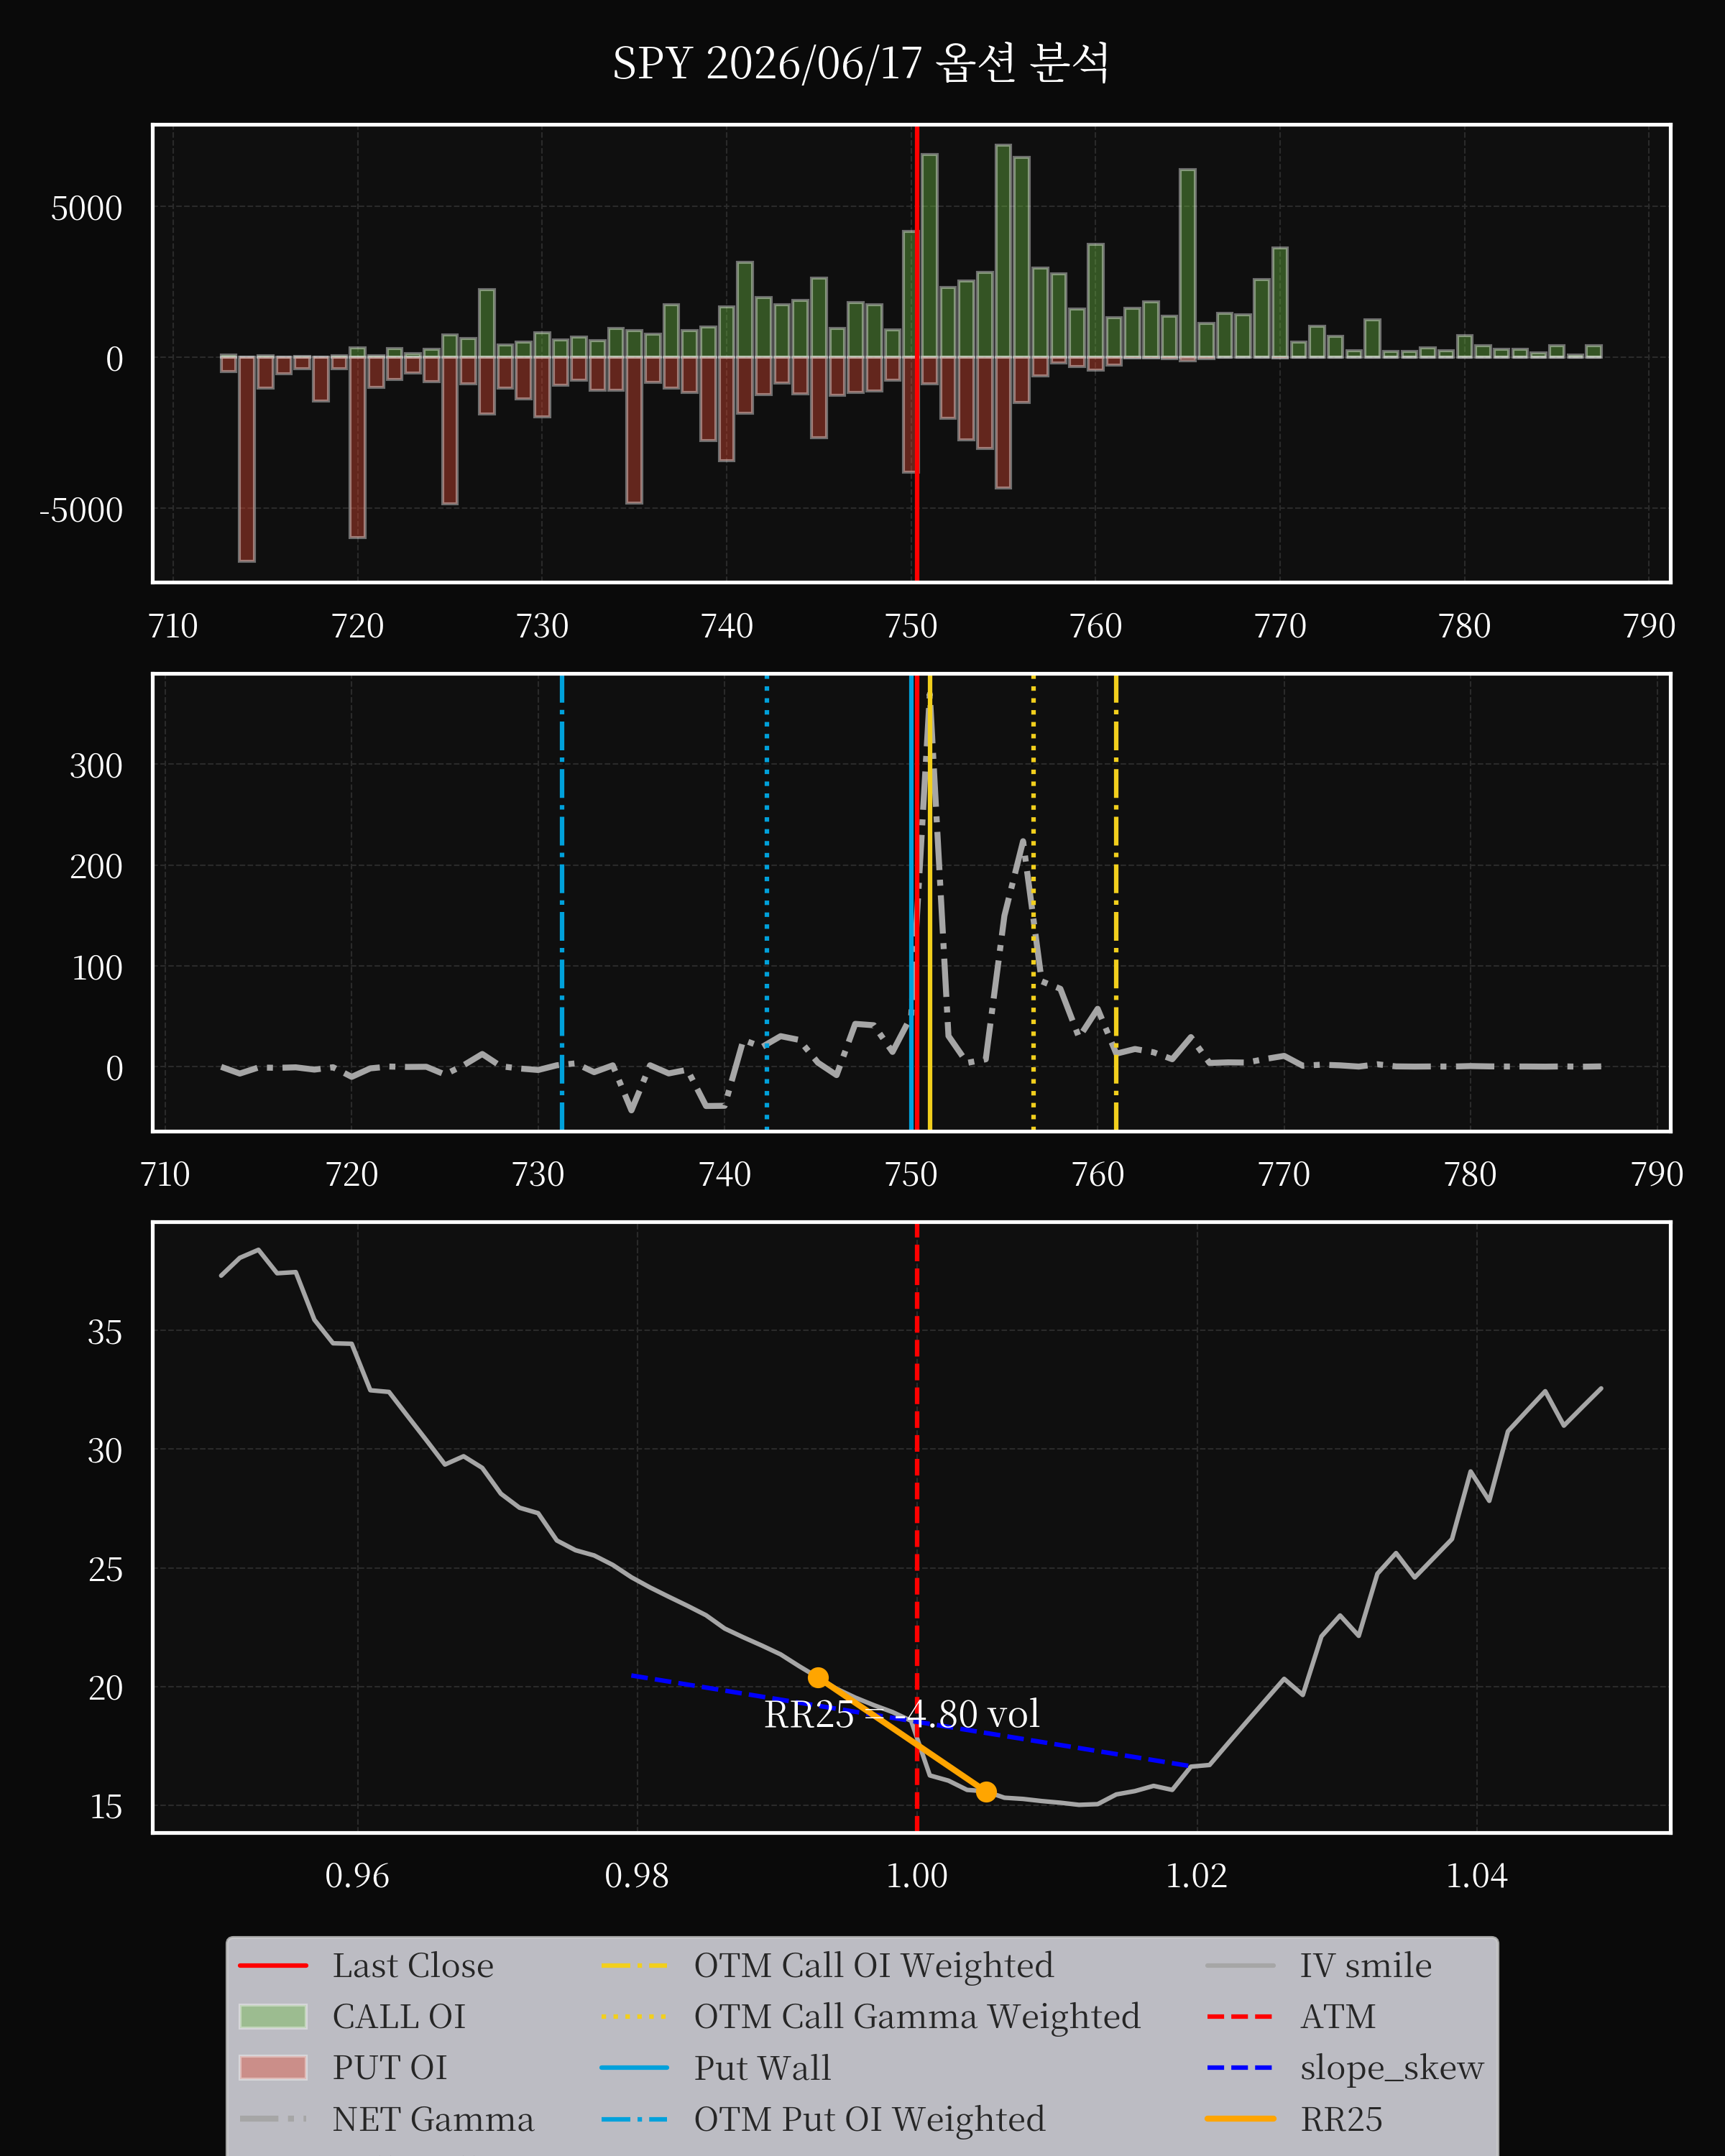This screenshot has width=1725, height=2156.
Task: Click the 'Last Close' legend label
Action: tap(413, 1966)
